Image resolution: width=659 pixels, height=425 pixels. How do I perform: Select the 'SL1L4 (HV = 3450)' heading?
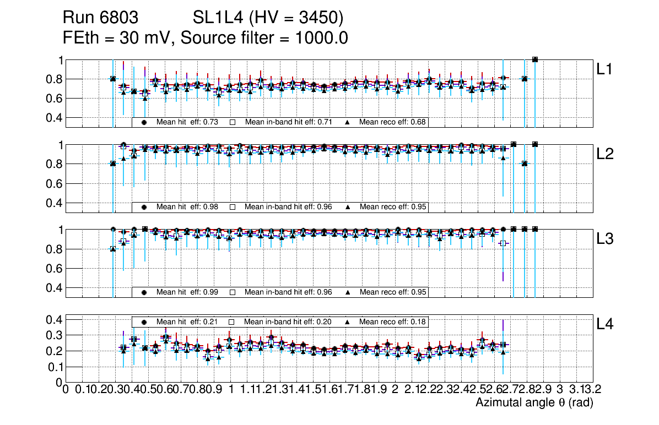click(268, 18)
